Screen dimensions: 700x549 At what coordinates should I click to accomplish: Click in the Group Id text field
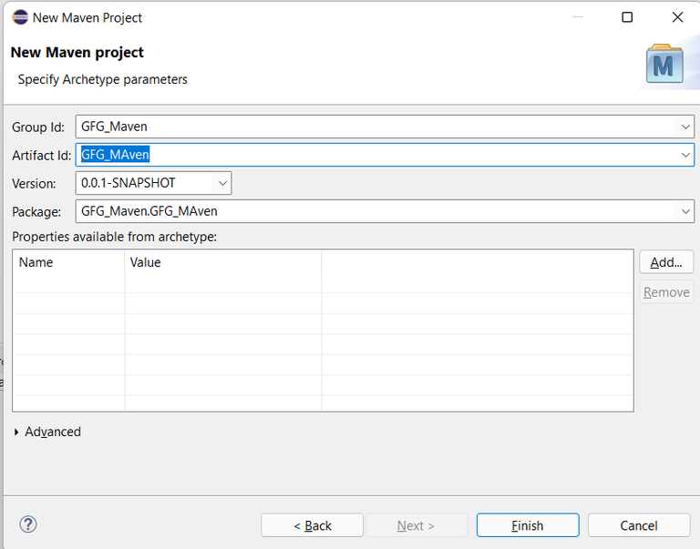(x=374, y=127)
